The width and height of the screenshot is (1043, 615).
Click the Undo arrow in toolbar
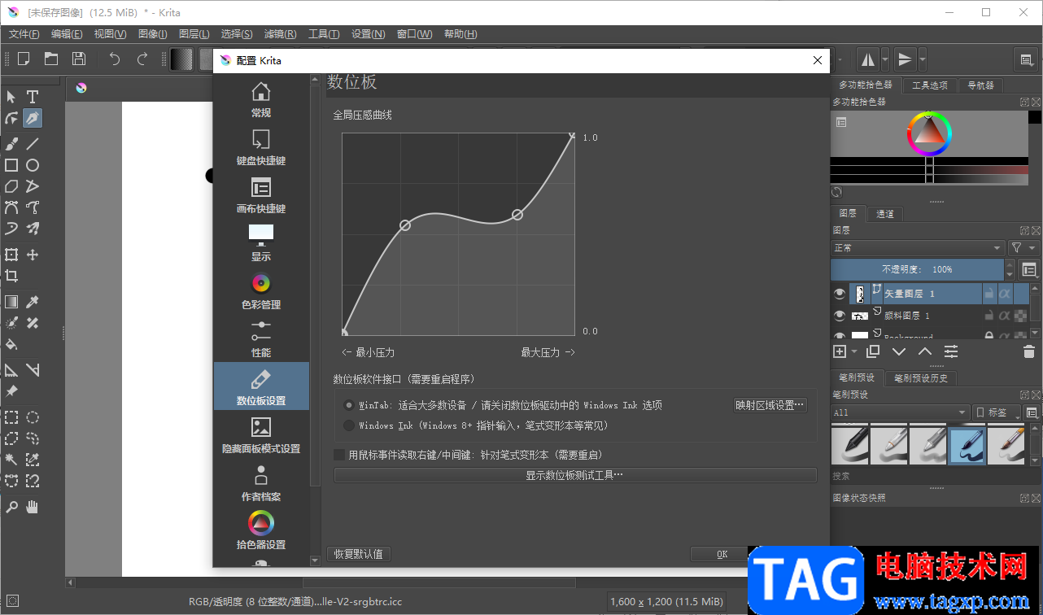(x=115, y=59)
